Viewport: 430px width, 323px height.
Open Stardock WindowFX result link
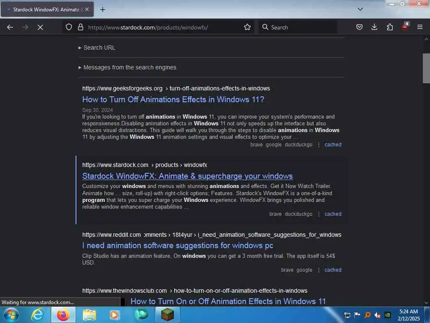click(x=188, y=176)
